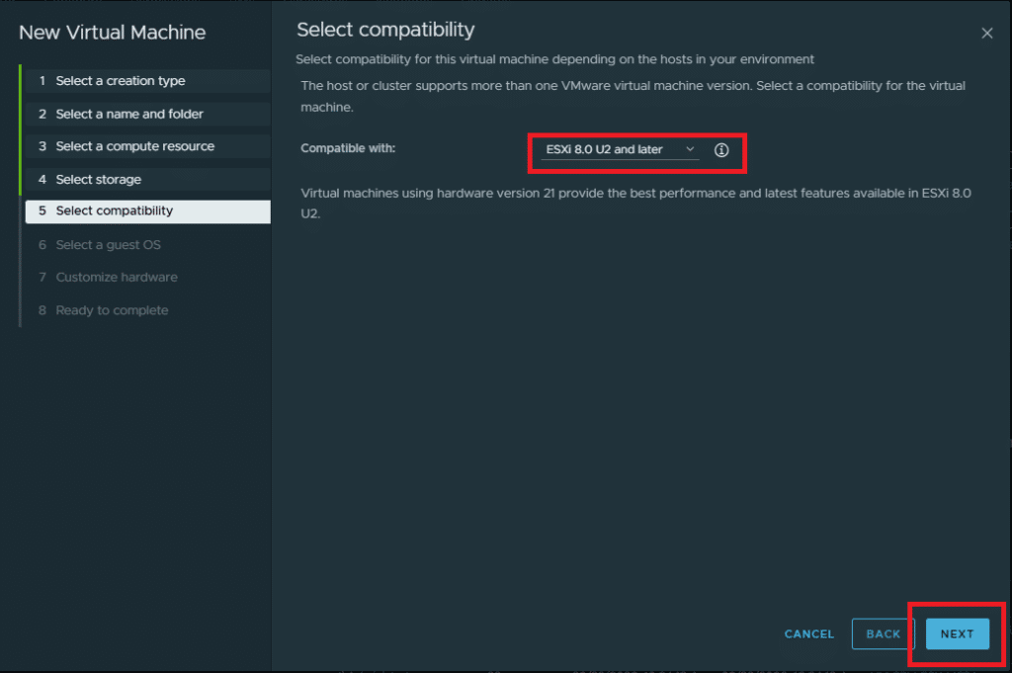Open the ESXi 8.0 U2 and later dropdown
Screen dimensions: 1012x673
point(620,150)
